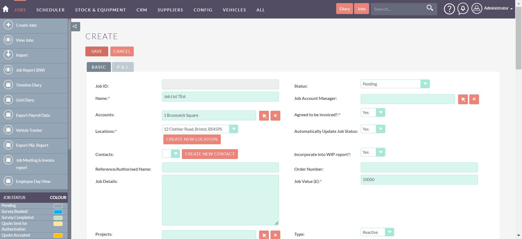522x239 pixels.
Task: Click the plus icon beside Create Jobs
Action: [x=8, y=25]
